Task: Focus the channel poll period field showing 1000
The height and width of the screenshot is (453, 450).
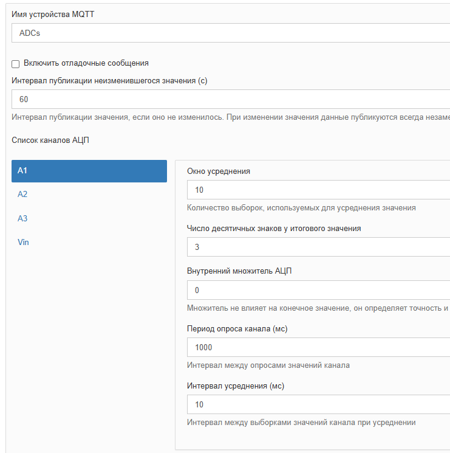Action: pos(318,347)
